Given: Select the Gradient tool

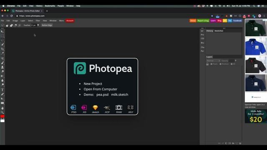Looking at the screenshot, I should (3, 76).
